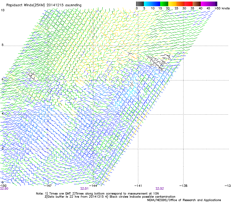This screenshot has width=231, height=202.
Task: Click the 'NOAA/NESDIS/Office of Research and Applications' credit
Action: (x=184, y=200)
